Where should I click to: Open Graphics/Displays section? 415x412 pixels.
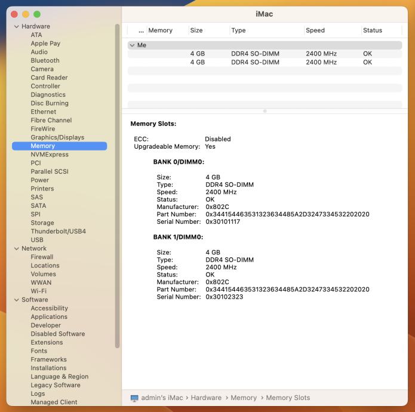pyautogui.click(x=57, y=137)
